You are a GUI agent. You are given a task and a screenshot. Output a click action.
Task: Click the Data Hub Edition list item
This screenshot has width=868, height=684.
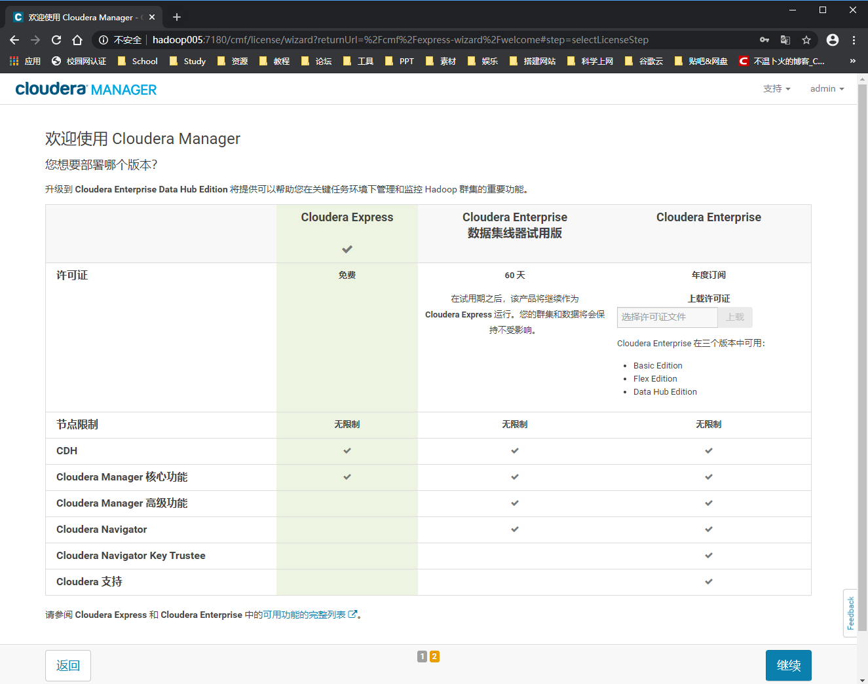[665, 392]
